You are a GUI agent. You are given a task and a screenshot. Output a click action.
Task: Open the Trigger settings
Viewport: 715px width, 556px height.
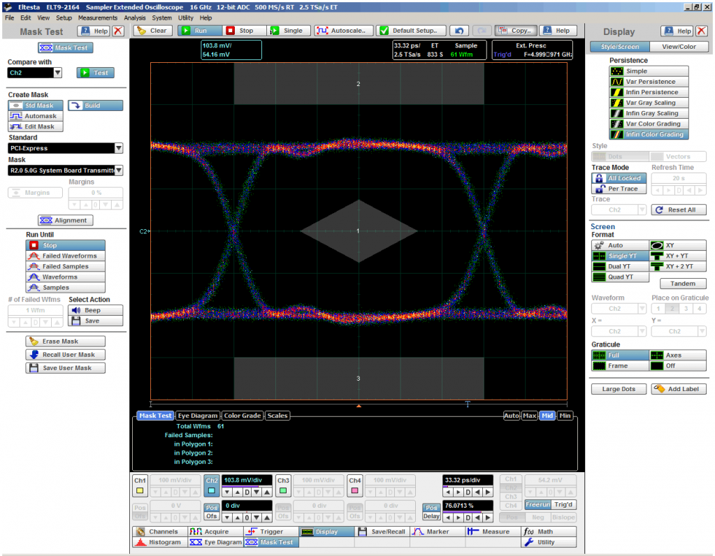coord(270,532)
